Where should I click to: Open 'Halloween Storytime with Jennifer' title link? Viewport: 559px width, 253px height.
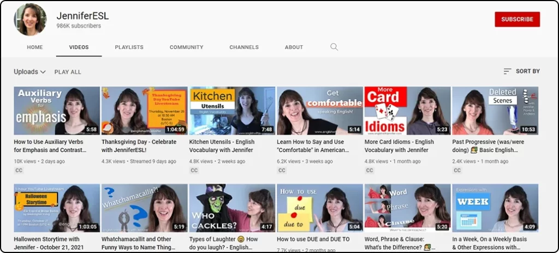point(50,243)
